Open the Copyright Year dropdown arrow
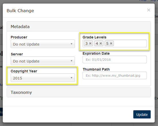The image size is (158, 126). pos(72,78)
